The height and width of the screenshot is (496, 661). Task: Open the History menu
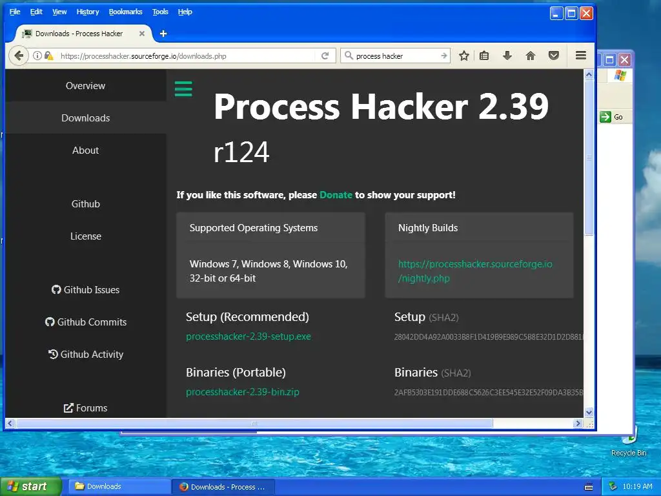(x=88, y=12)
